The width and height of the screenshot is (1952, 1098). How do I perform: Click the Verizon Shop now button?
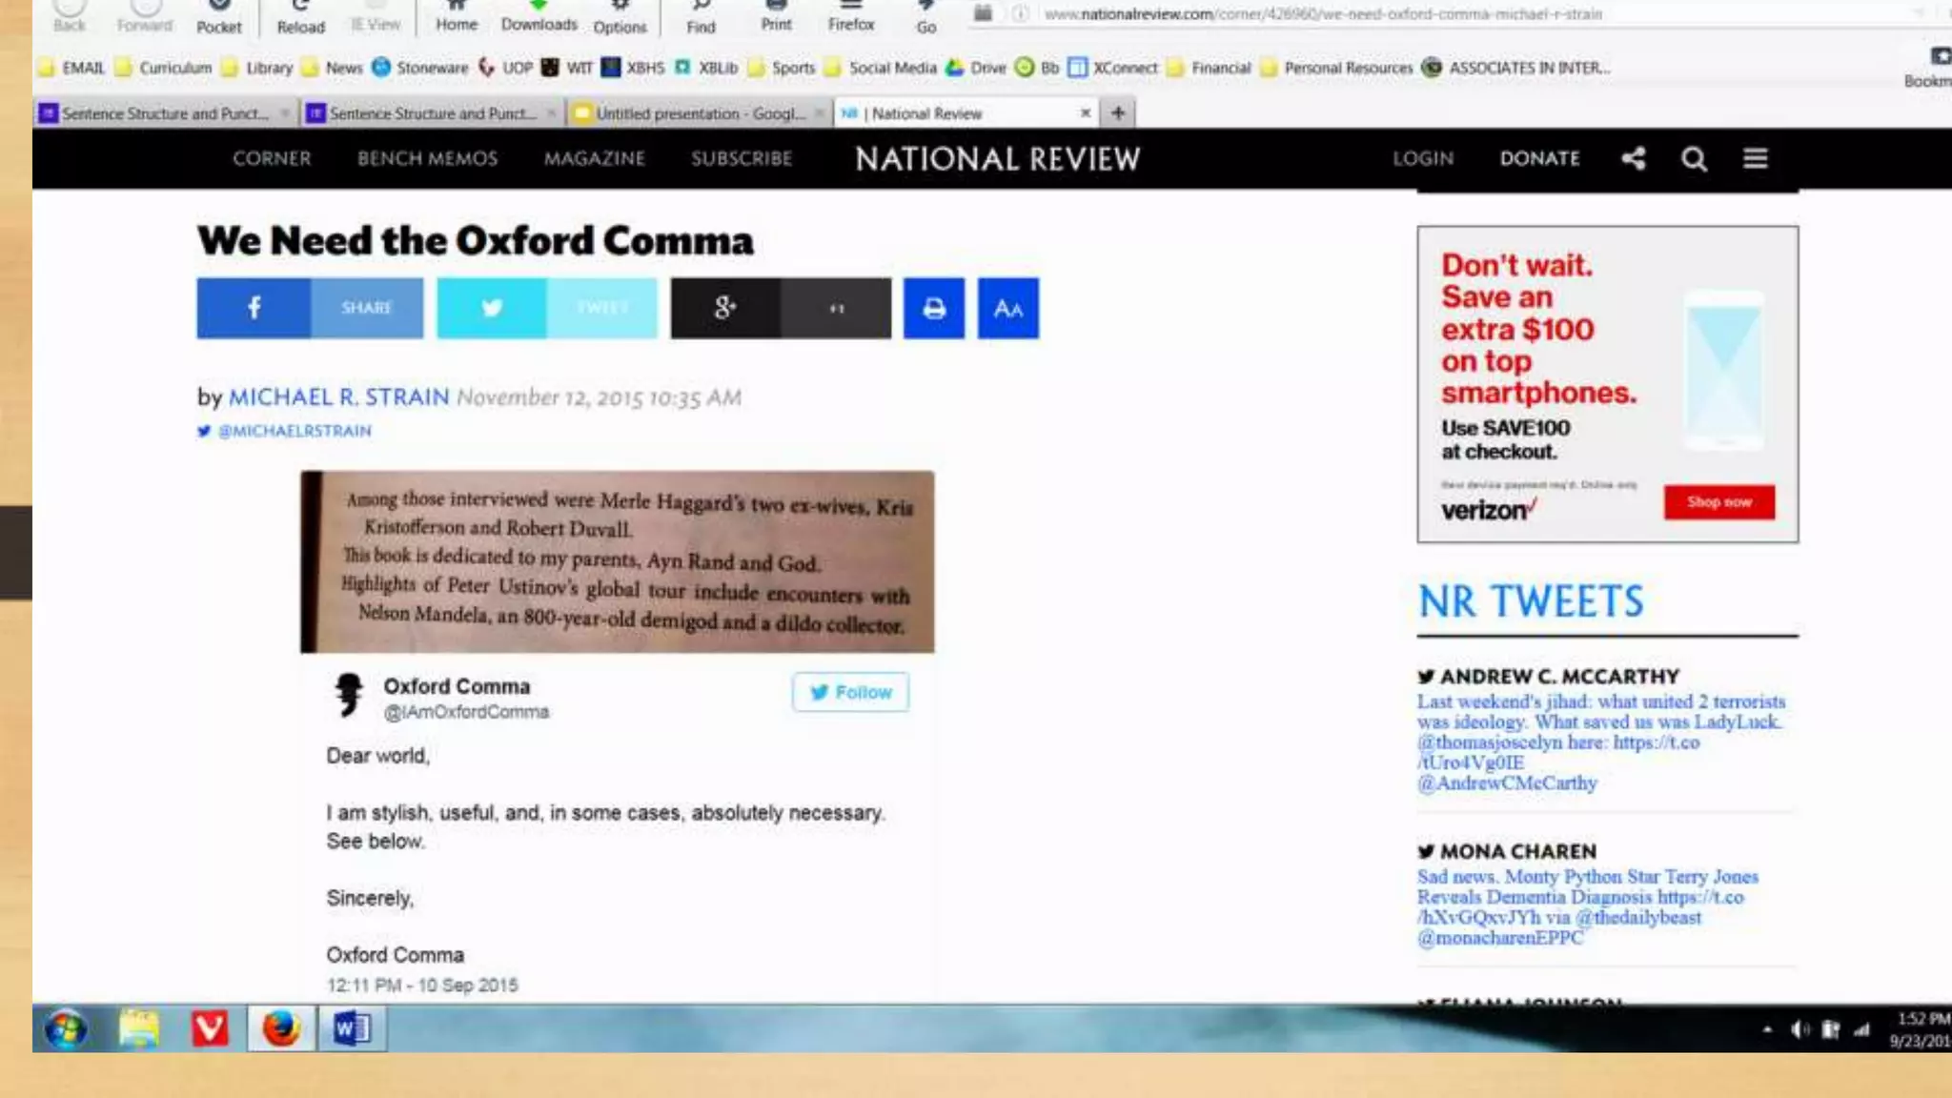(1718, 502)
